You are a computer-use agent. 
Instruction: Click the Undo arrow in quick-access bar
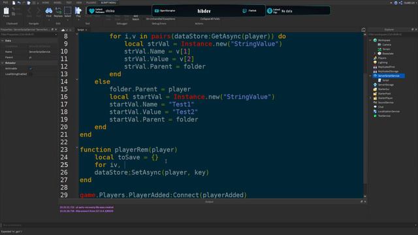point(19,3)
